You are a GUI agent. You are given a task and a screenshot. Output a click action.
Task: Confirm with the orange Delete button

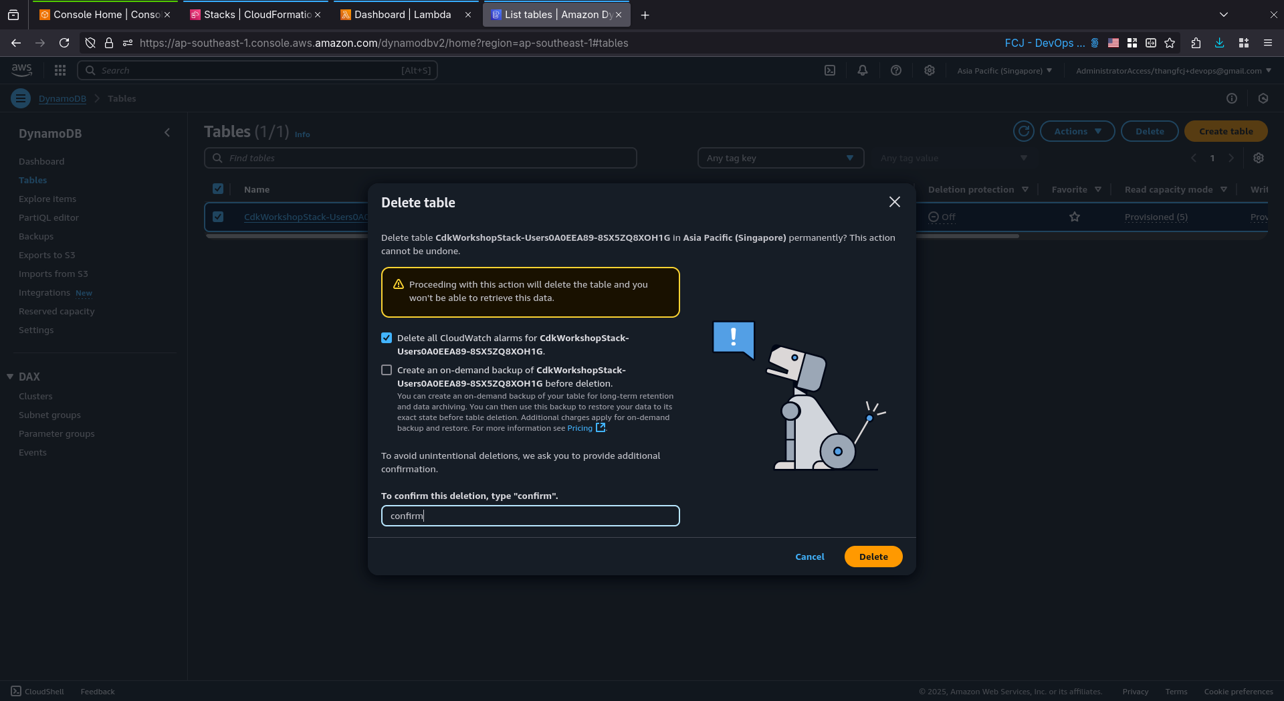(873, 557)
